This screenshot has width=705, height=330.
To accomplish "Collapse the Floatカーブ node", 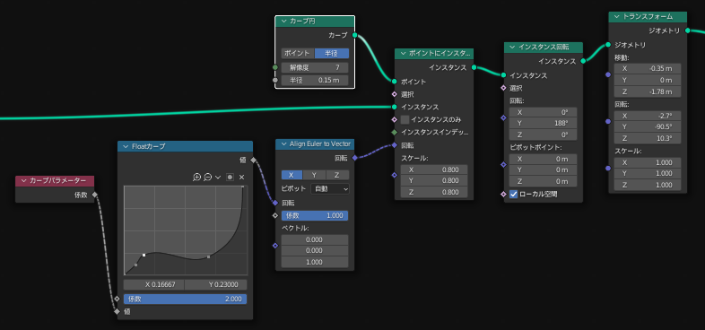I will point(126,146).
